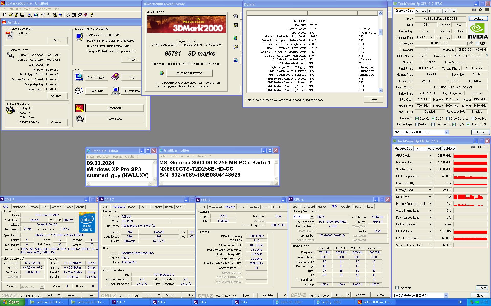Open GPU Temperature sensor dropdown
491x306 pixels.
pyautogui.click(x=430, y=176)
